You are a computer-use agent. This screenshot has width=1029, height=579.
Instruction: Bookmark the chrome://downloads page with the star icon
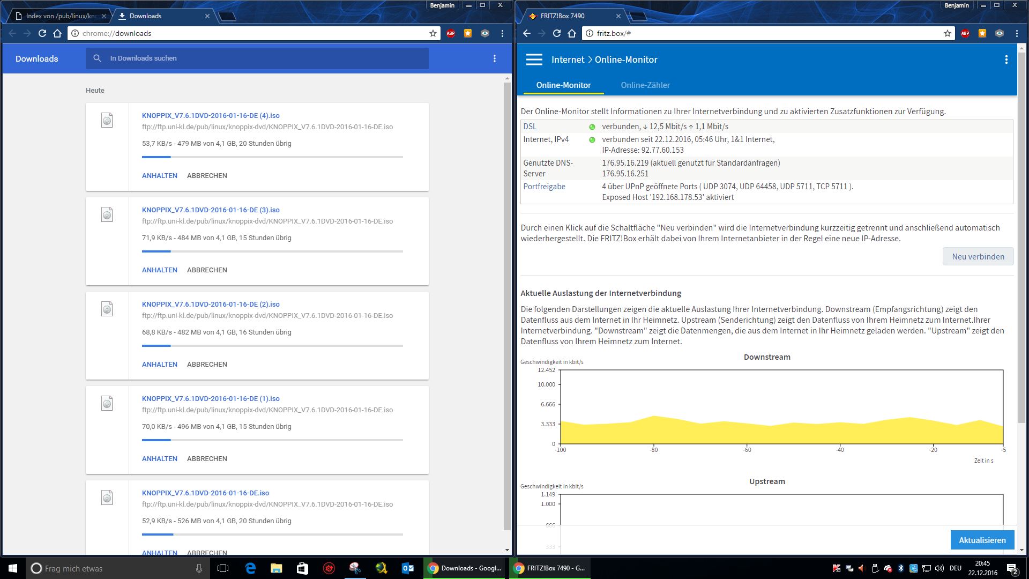coord(433,33)
